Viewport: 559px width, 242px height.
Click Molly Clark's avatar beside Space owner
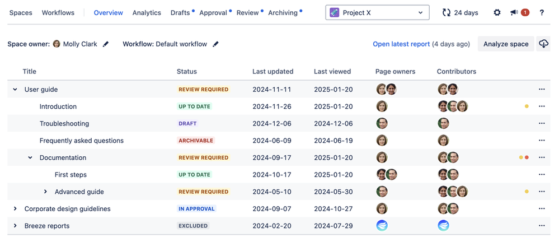57,44
